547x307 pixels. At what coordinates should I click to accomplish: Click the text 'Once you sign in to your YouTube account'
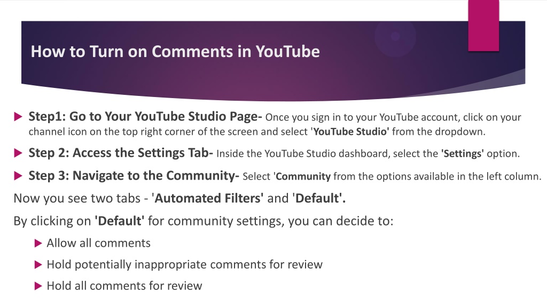[x=362, y=118]
